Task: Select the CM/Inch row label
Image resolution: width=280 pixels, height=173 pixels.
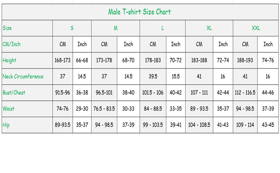Action: tap(12, 44)
